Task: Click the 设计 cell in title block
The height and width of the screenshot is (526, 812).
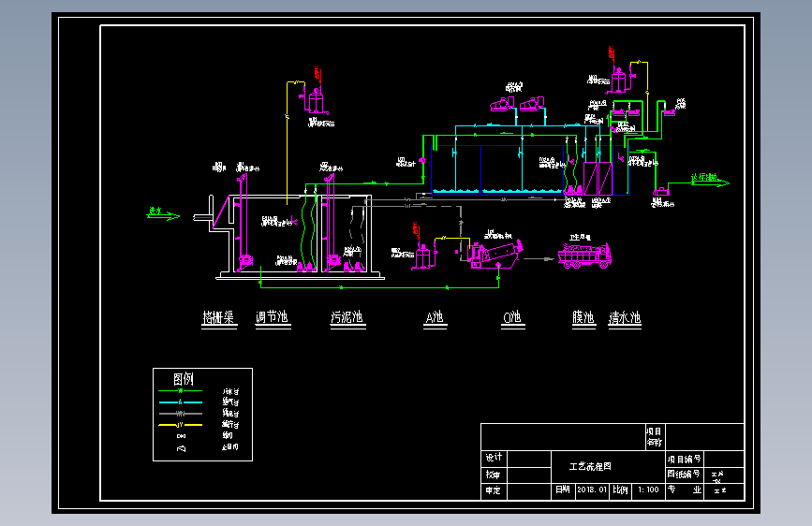Action: pyautogui.click(x=494, y=457)
